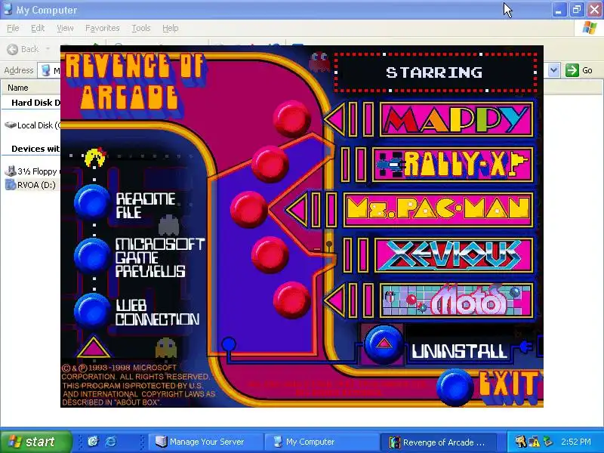Click the red ghost icon beside Starring
This screenshot has width=604, height=453.
[x=319, y=61]
